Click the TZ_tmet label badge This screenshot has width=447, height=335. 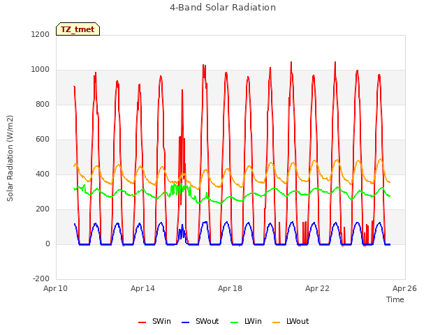click(78, 29)
